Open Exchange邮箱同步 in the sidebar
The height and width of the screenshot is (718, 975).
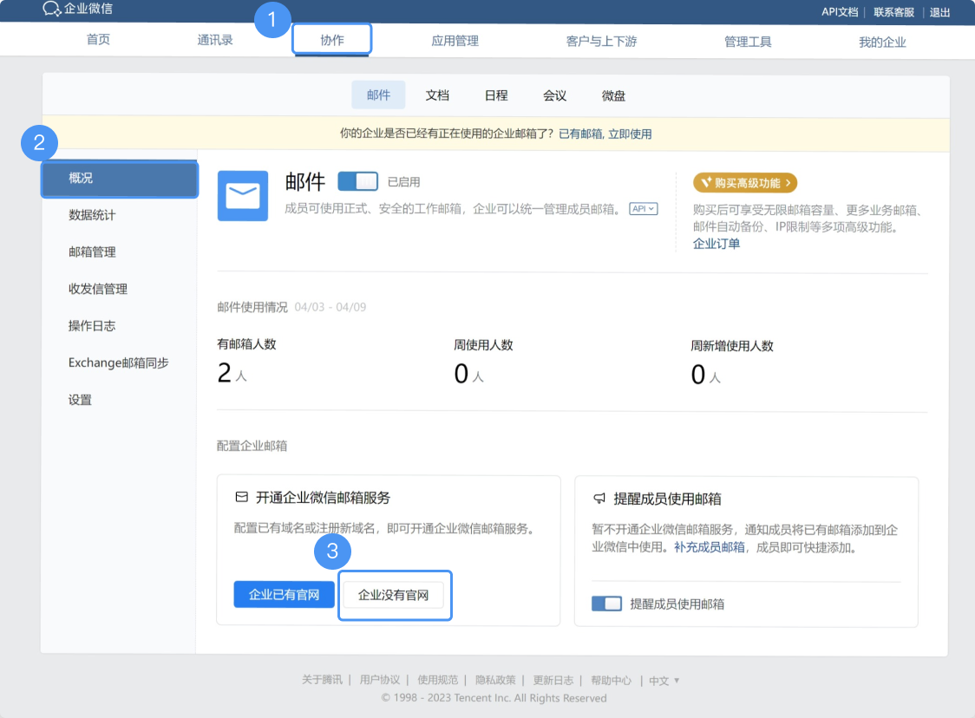click(x=118, y=363)
